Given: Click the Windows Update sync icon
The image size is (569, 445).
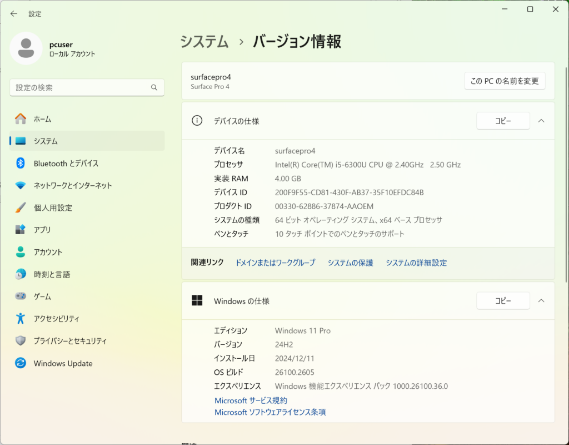Looking at the screenshot, I should point(21,363).
